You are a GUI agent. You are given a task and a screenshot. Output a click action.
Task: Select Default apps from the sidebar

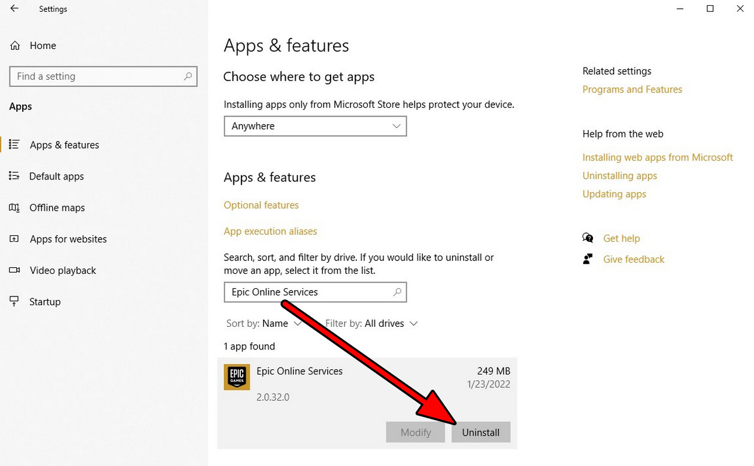pos(56,176)
